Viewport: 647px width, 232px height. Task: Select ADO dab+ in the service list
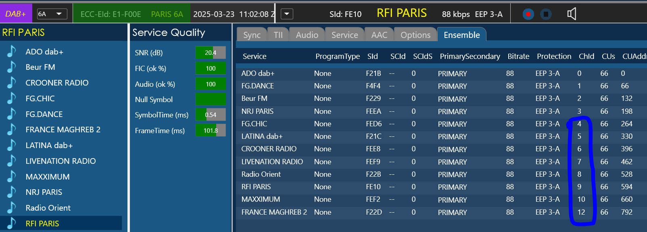pos(44,52)
